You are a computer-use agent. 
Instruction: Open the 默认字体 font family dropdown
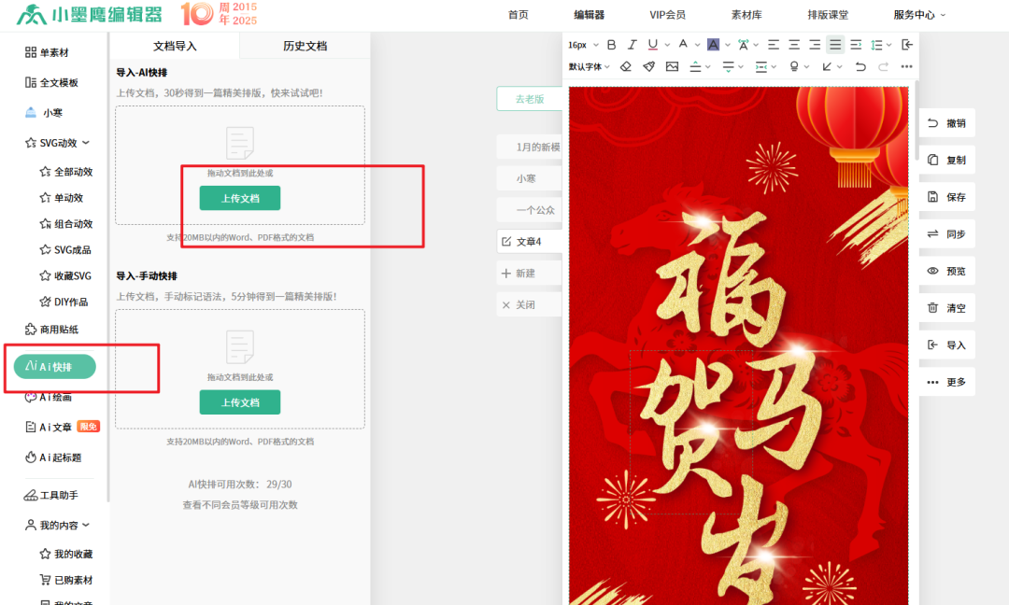(588, 65)
